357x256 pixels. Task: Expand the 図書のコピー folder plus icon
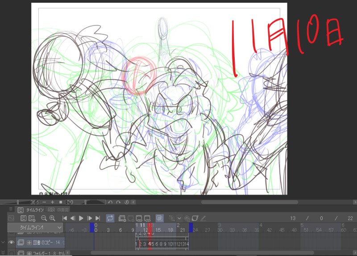(x=29, y=243)
